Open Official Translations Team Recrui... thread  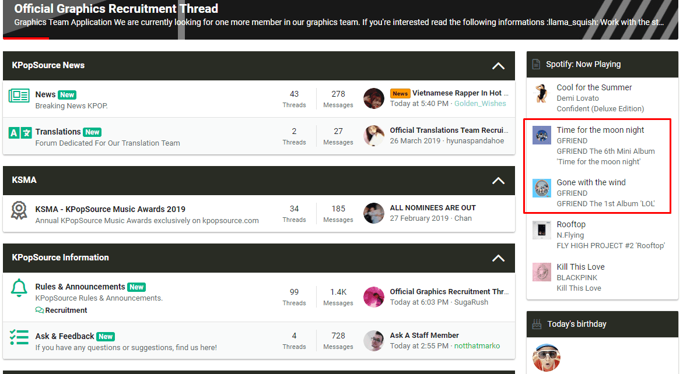449,130
